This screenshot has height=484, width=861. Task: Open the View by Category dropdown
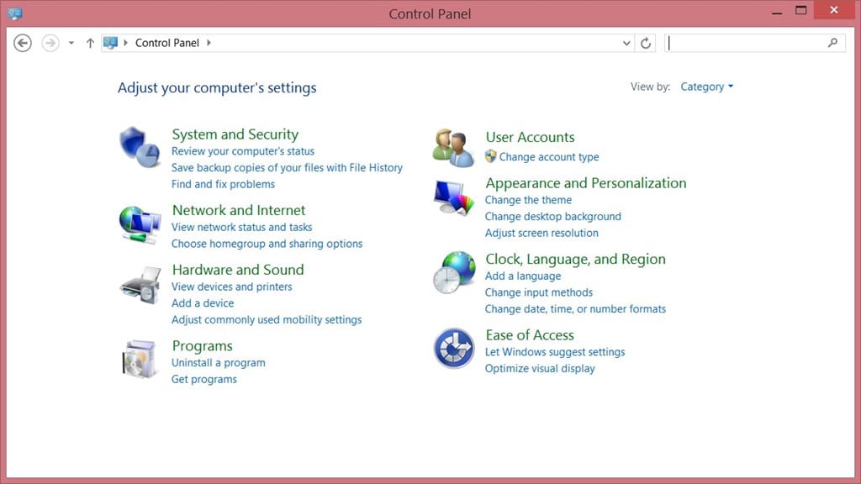706,87
